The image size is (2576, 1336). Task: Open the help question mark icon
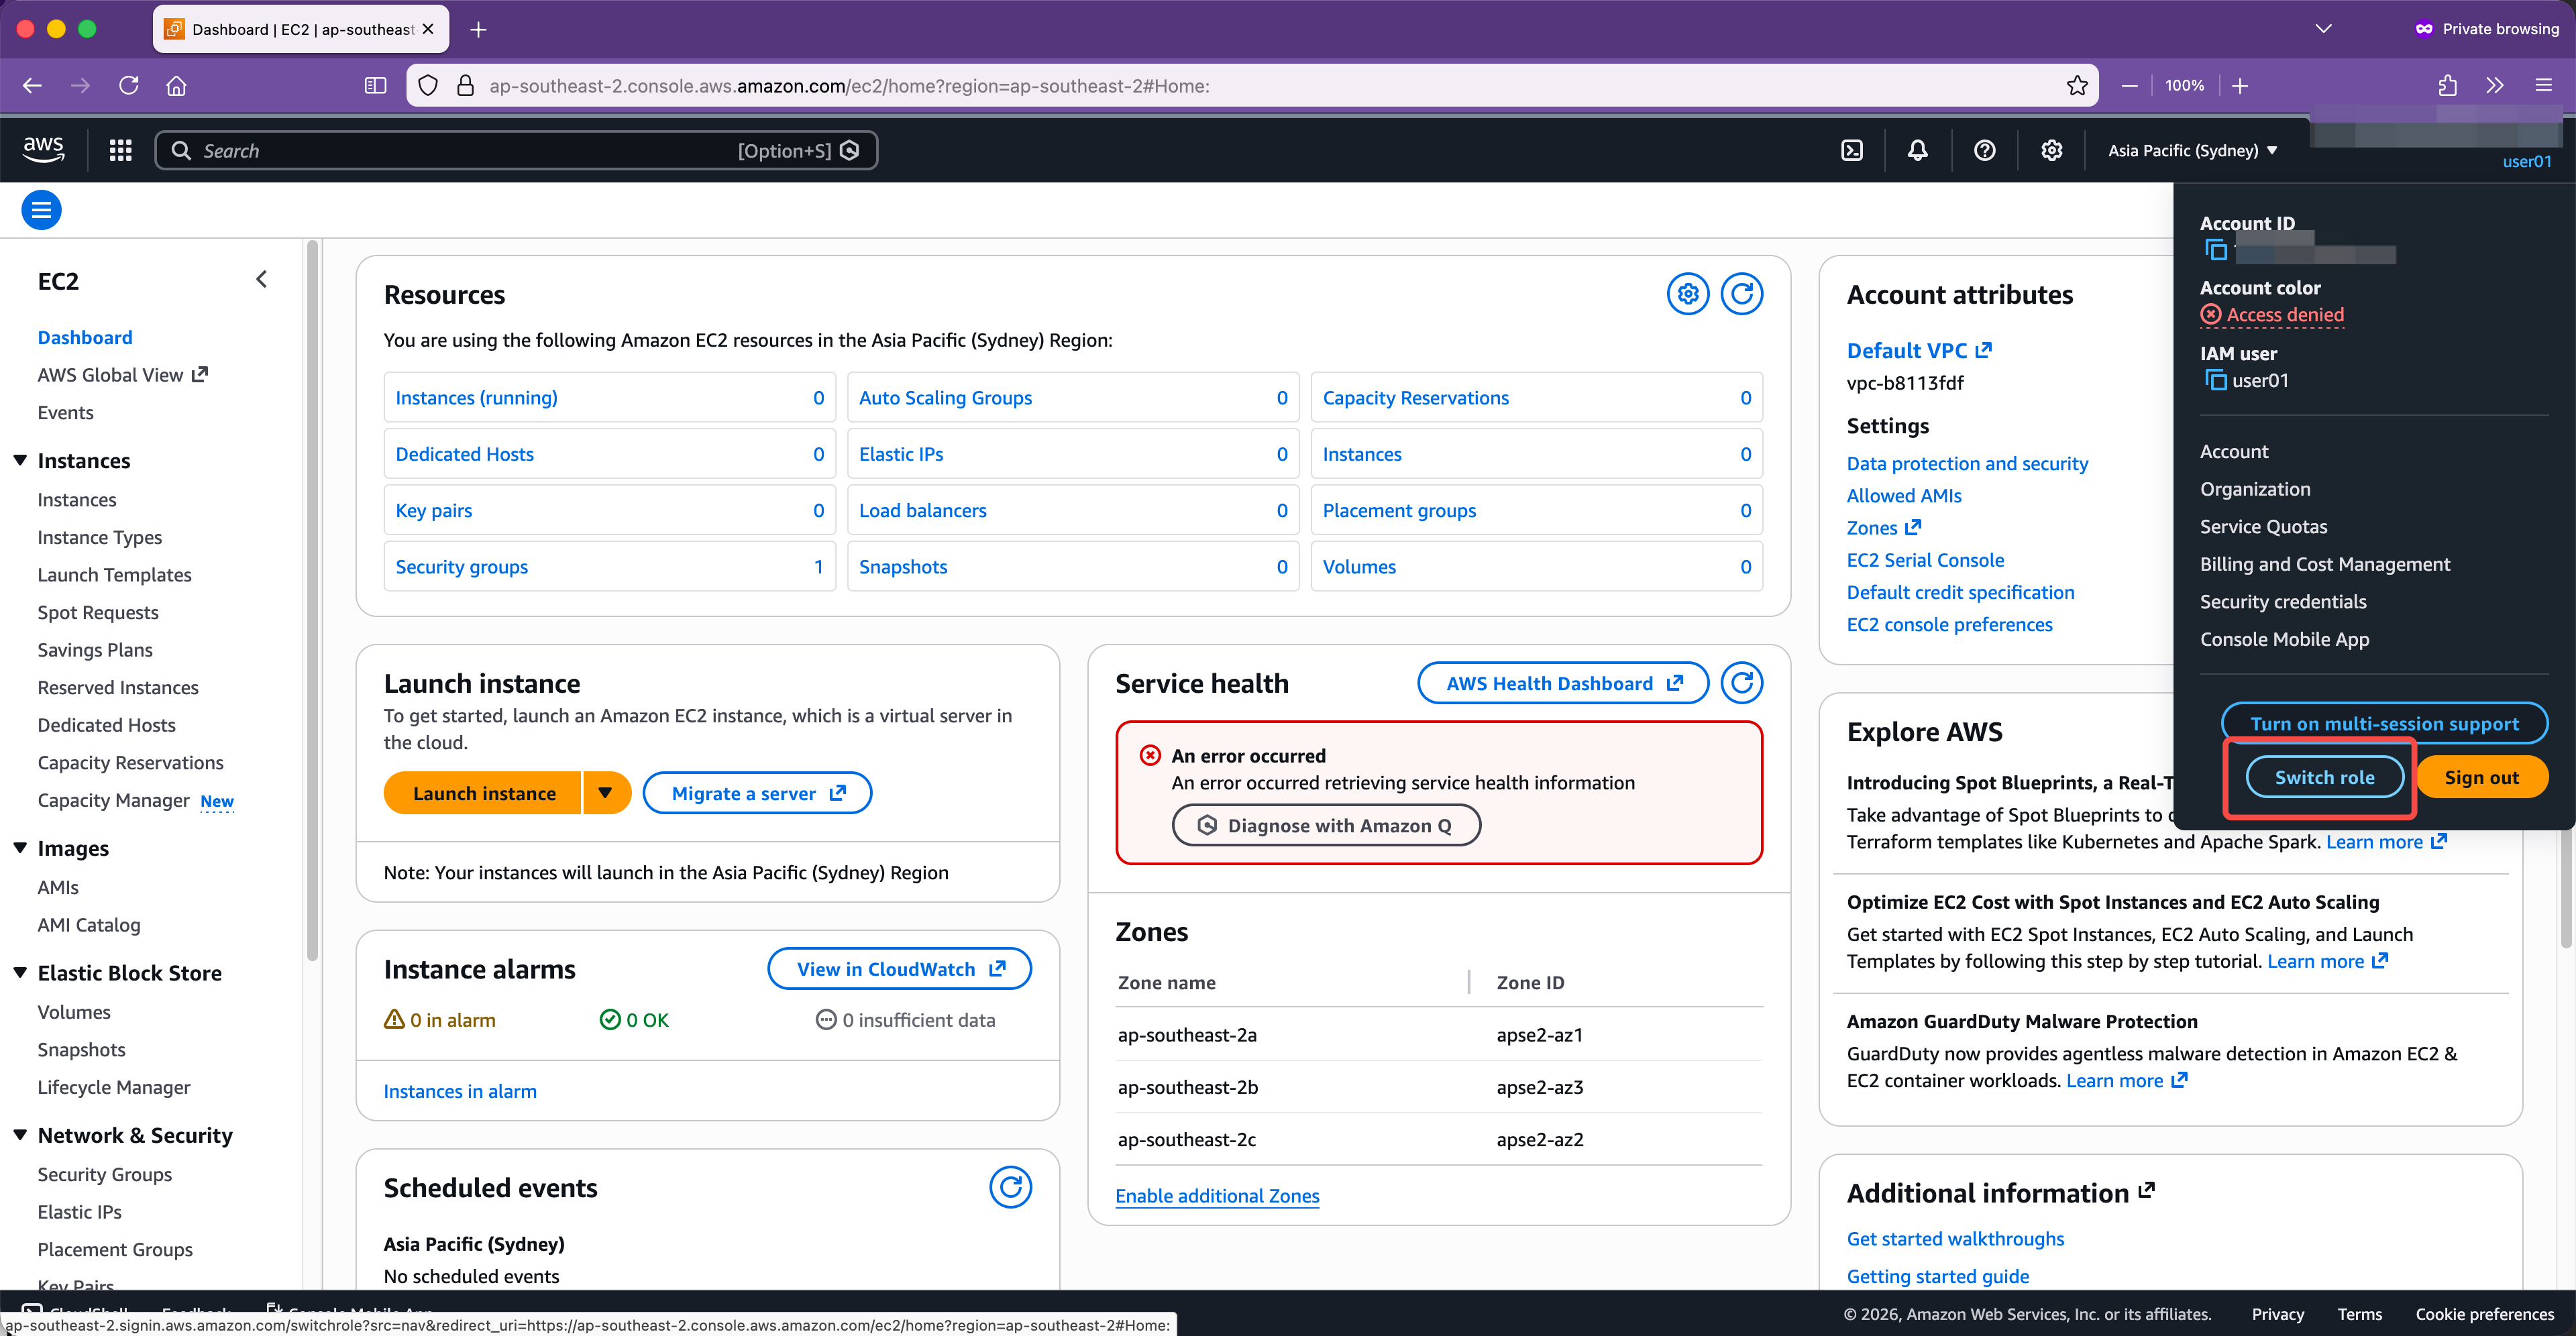click(1984, 150)
